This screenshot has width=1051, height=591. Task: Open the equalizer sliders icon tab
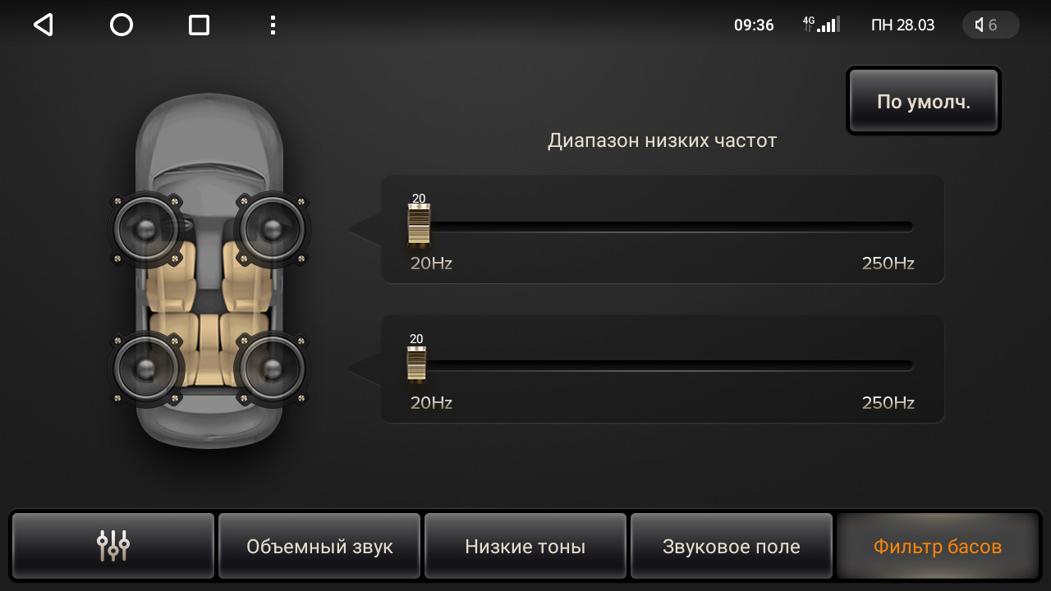pos(113,546)
